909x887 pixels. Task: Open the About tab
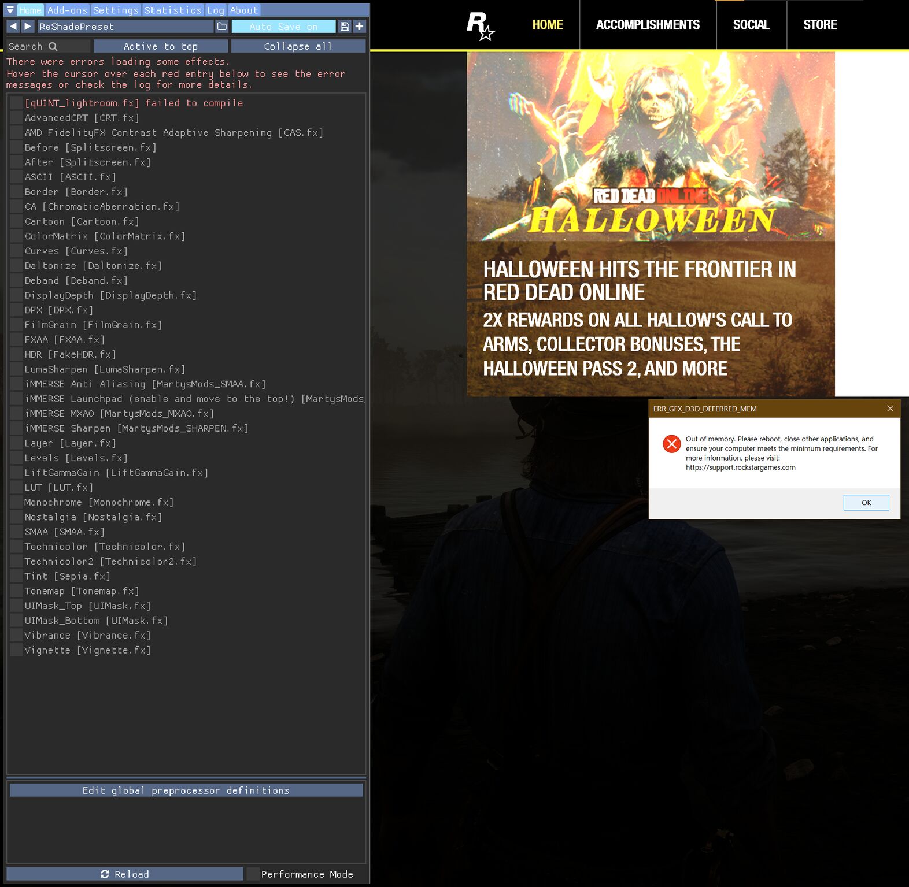(244, 10)
